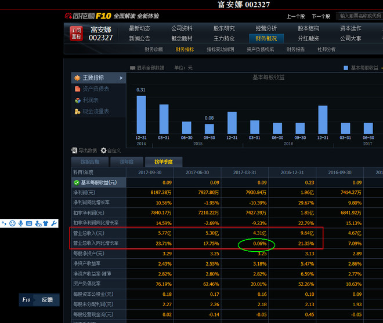The width and height of the screenshot is (383, 323).
Task: Click green check icon beside 基本每股收益
Action: 77,183
